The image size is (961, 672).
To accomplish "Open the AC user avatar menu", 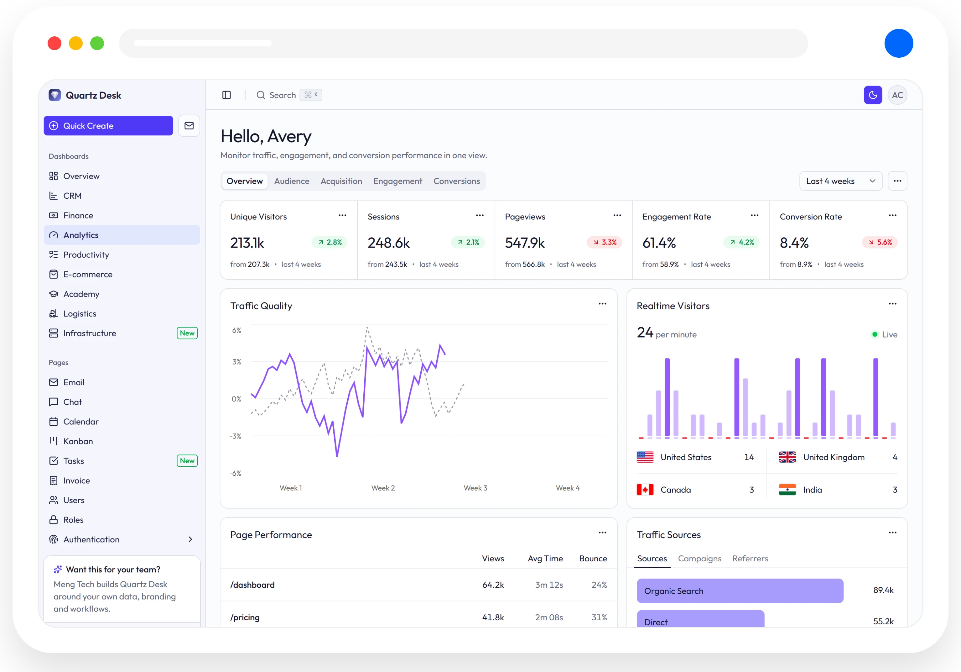I will [897, 95].
